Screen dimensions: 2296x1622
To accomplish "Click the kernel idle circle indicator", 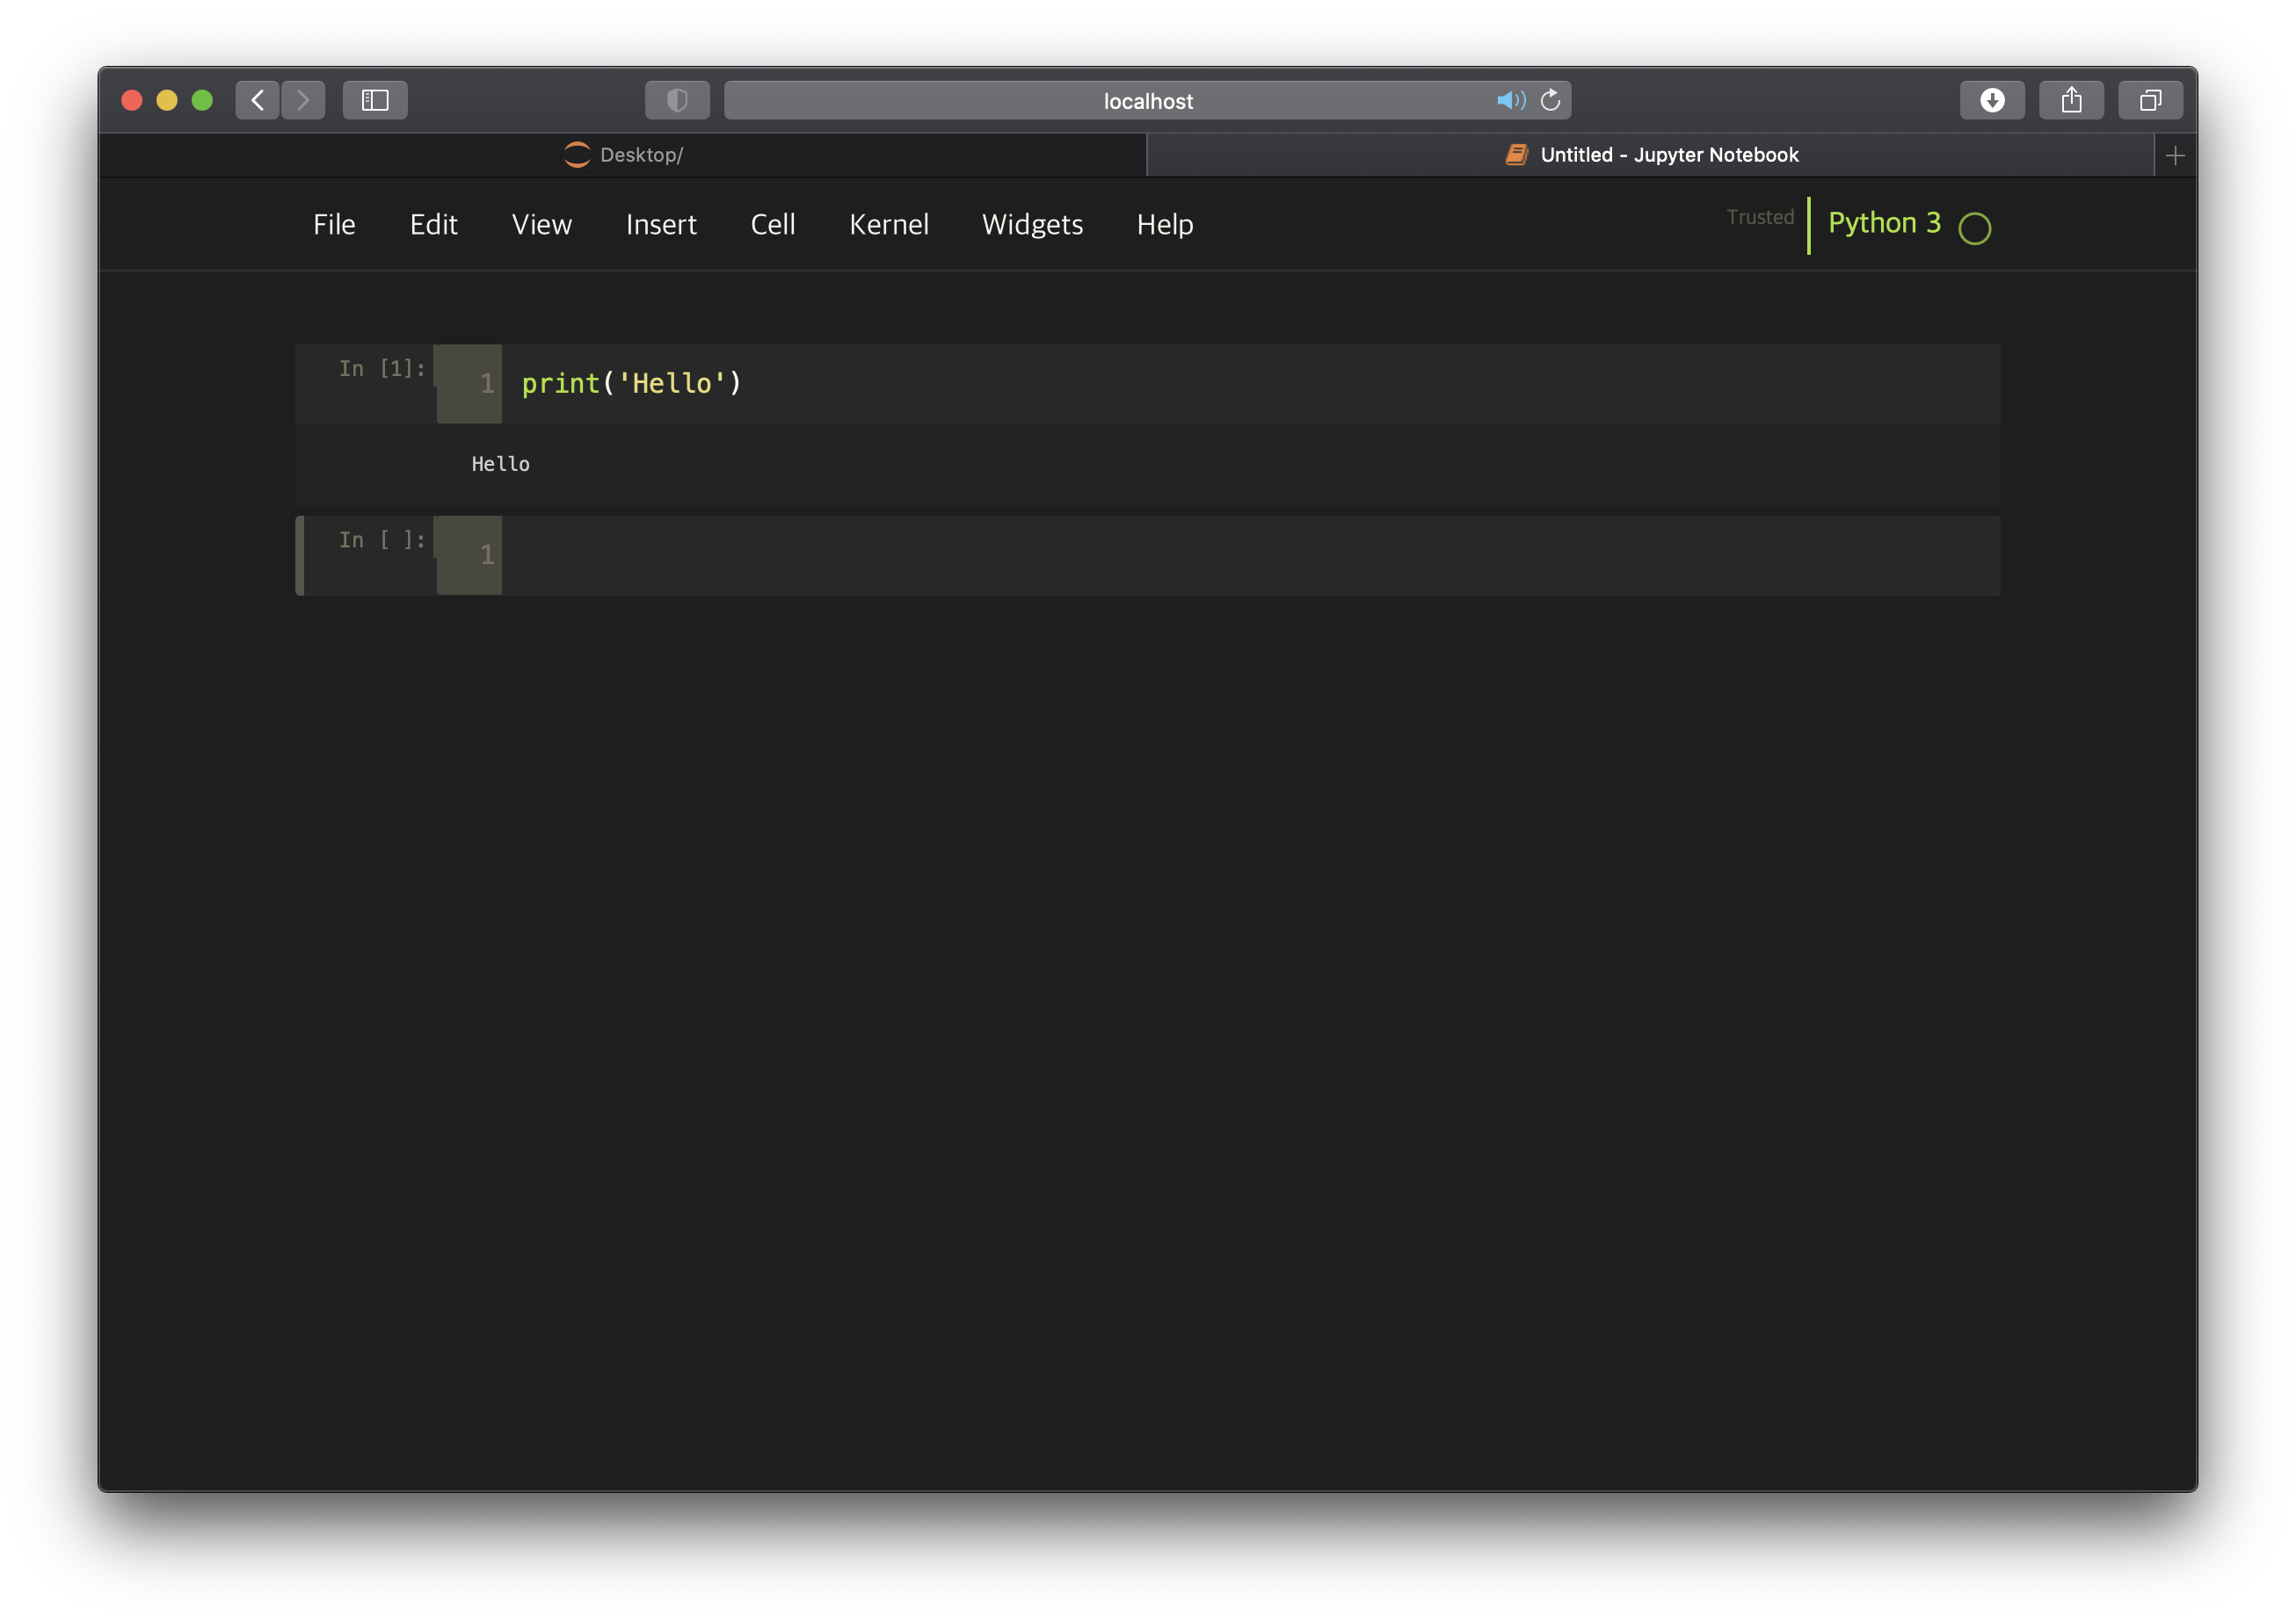I will pyautogui.click(x=1975, y=228).
